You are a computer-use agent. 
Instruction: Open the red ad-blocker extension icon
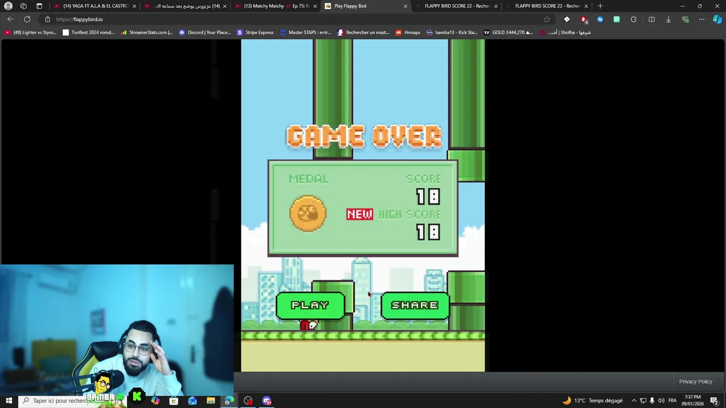584,19
